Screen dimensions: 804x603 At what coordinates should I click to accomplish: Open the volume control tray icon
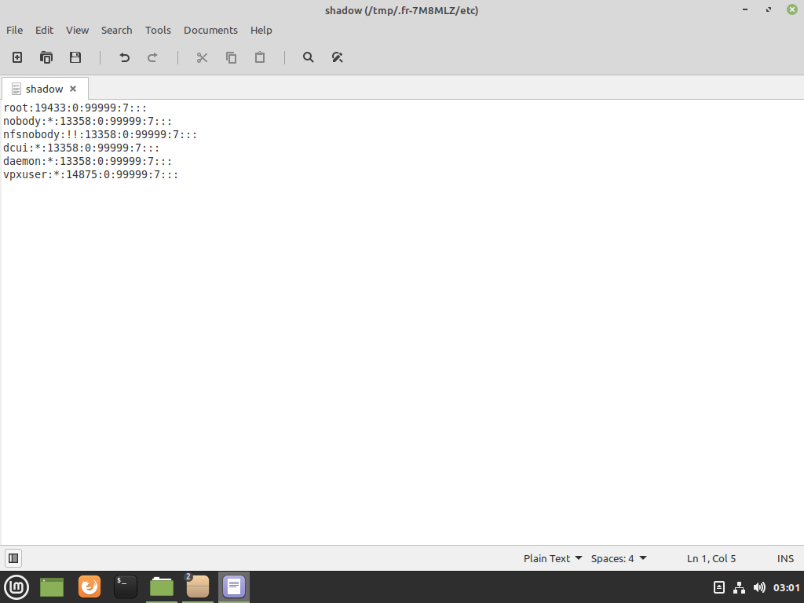[x=759, y=587]
